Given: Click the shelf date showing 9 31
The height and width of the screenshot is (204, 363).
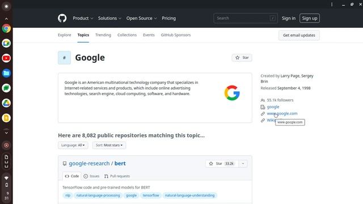Looking at the screenshot, I should click(x=6, y=195).
